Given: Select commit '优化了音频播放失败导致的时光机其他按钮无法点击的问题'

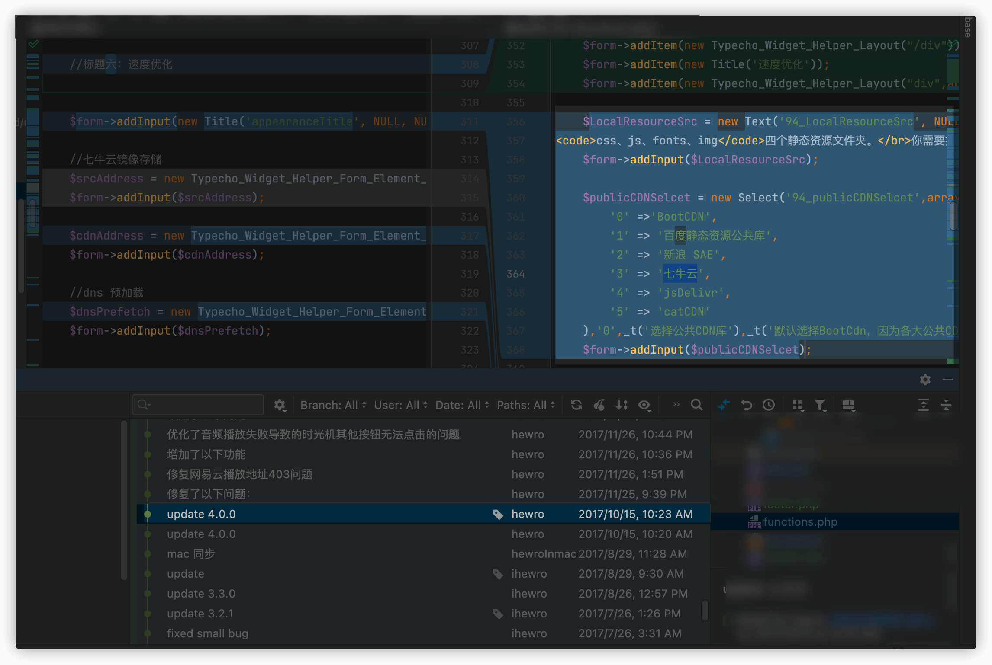Looking at the screenshot, I should coord(423,435).
